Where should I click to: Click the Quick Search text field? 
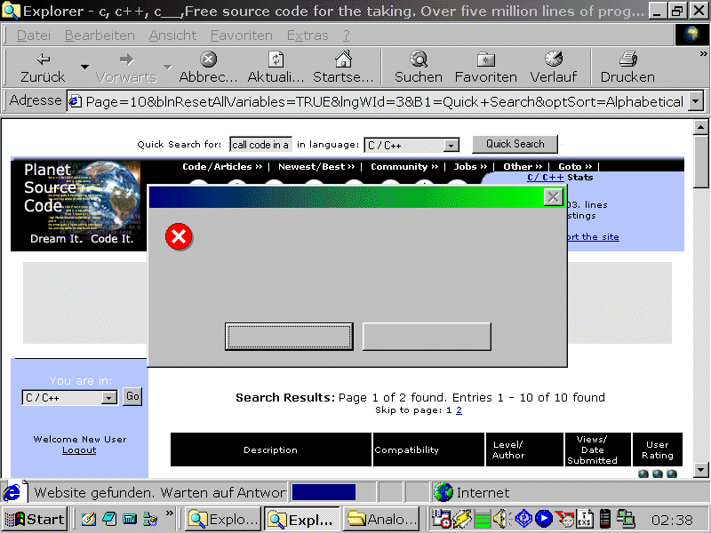pyautogui.click(x=260, y=145)
